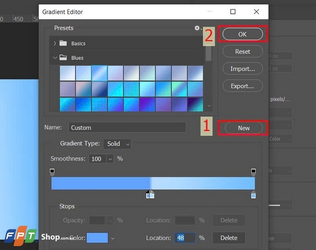Screen dimensions: 316x250
Task: Open the Presets gear menu
Action: 198,28
